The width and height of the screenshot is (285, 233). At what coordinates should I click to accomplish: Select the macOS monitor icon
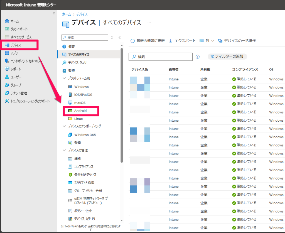point(70,103)
